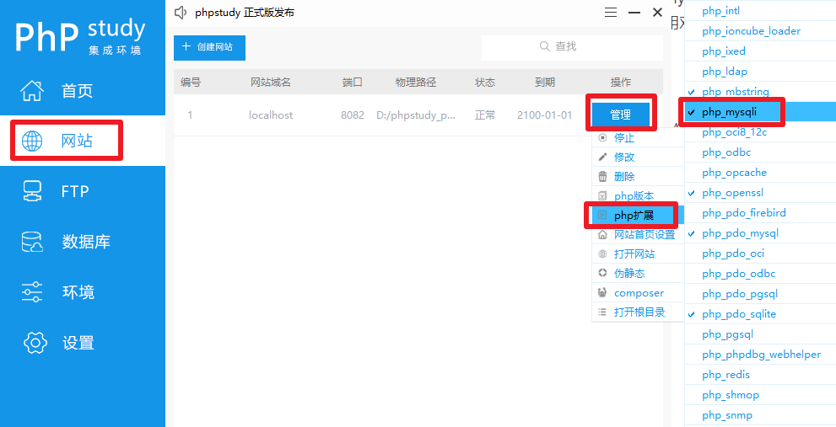The height and width of the screenshot is (427, 836).
Task: Open the 管理 dropdown for localhost
Action: tap(621, 115)
